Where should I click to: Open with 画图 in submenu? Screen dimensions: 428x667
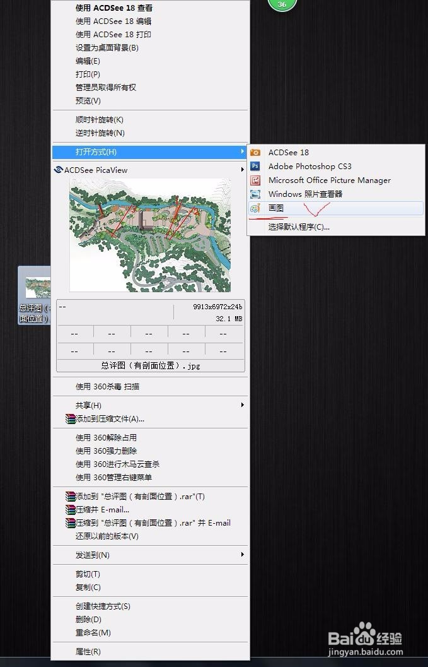click(336, 208)
